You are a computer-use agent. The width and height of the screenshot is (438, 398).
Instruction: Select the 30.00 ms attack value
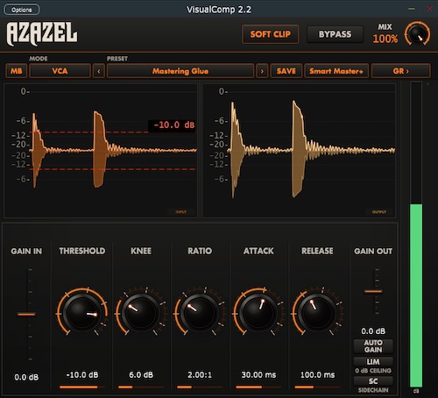click(x=258, y=375)
